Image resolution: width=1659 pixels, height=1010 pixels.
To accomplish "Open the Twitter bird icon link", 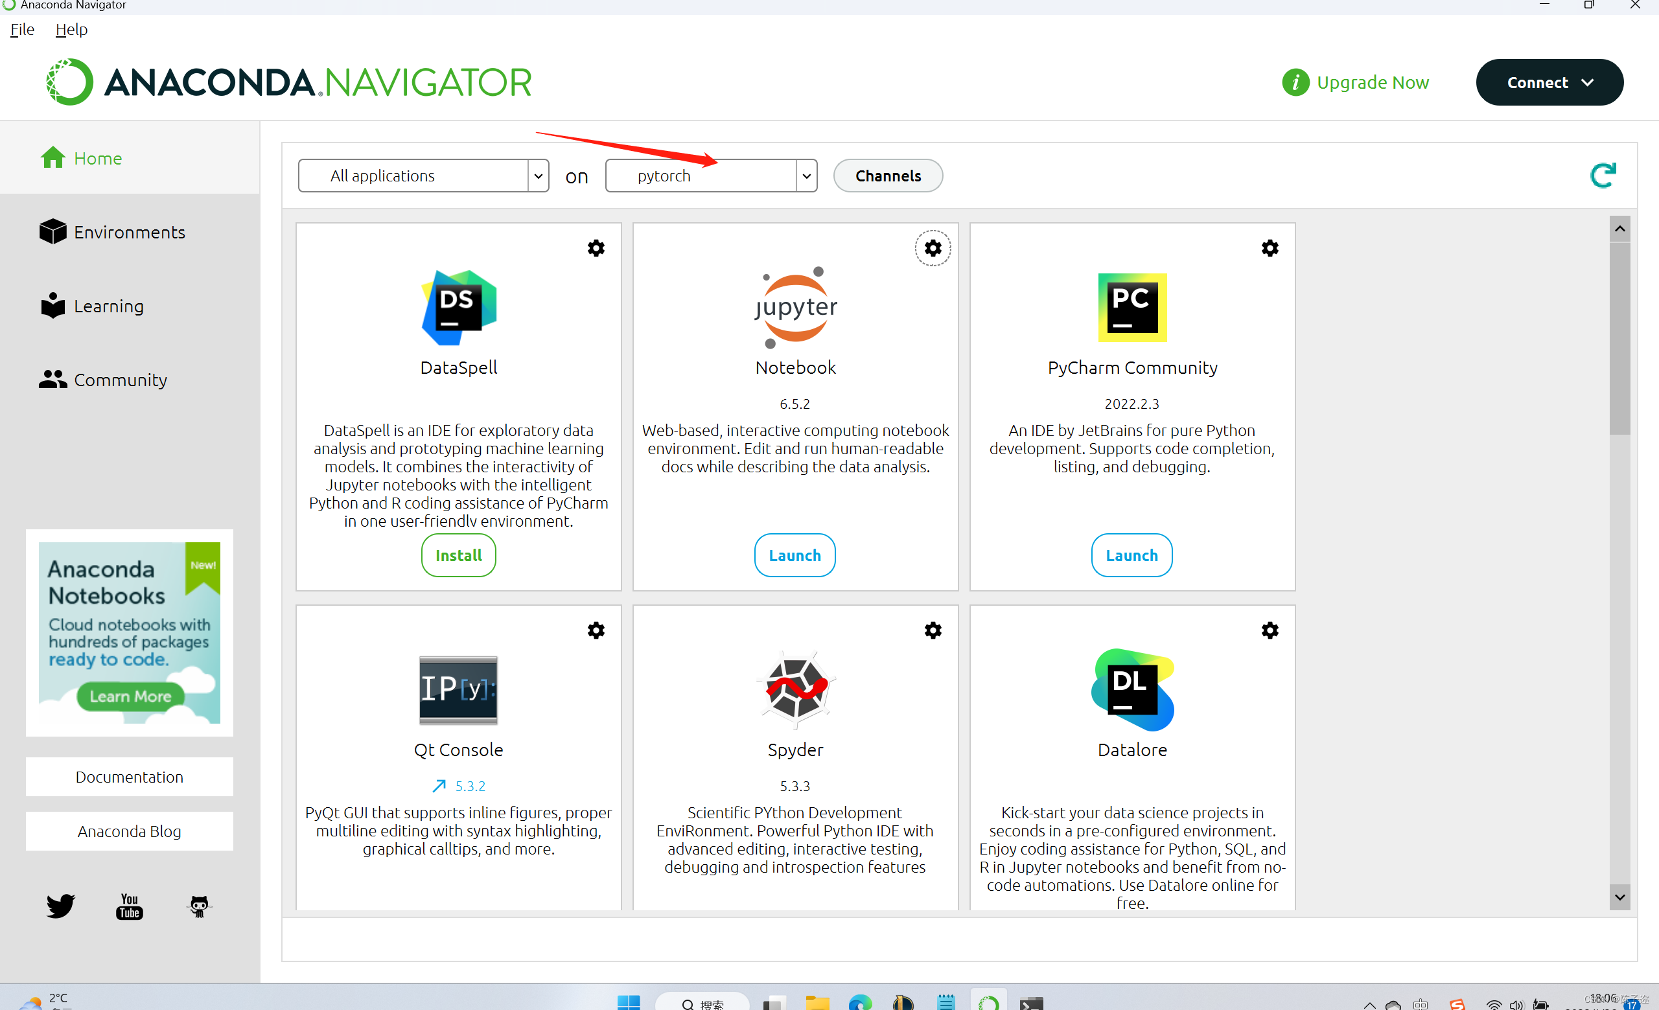I will (x=61, y=906).
